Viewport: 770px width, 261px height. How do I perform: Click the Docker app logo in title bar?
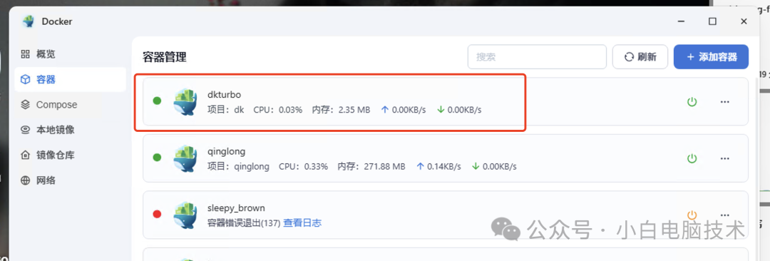point(29,21)
